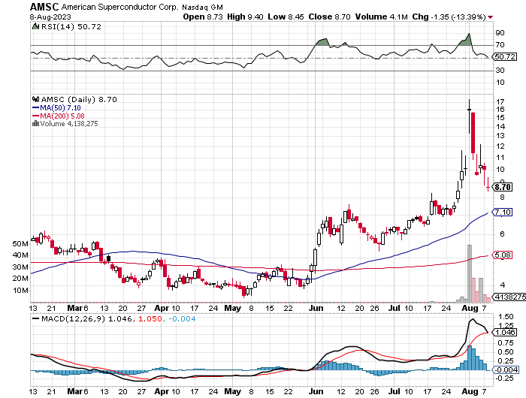Screen dimensions: 526x398
Task: Click the Apr label on MACD axis
Action: click(x=162, y=391)
